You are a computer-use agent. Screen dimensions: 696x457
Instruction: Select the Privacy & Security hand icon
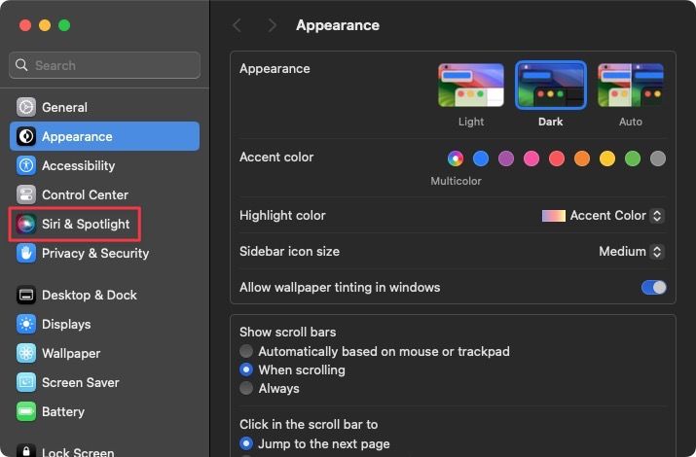tap(25, 253)
